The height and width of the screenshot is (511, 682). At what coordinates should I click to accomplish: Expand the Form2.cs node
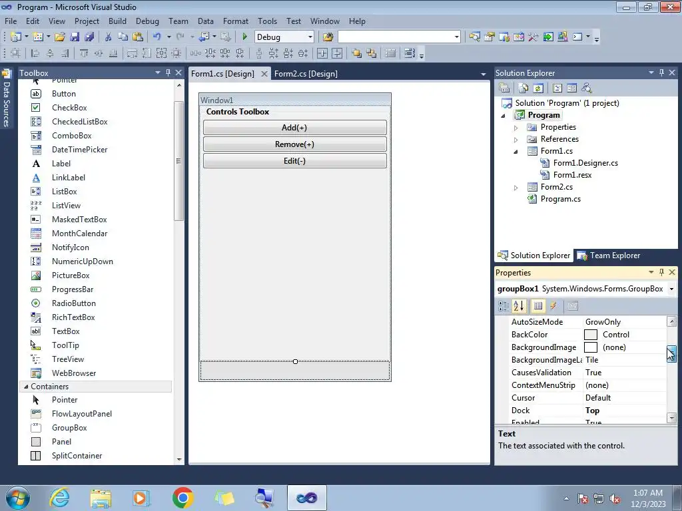[x=516, y=188]
